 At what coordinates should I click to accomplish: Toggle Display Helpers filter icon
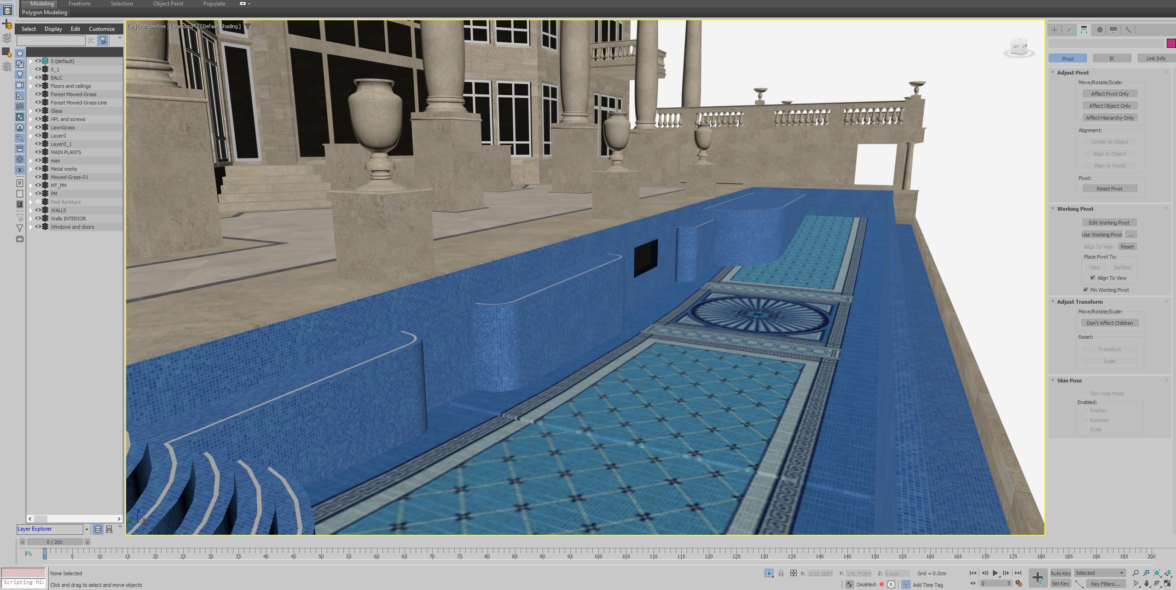coord(20,96)
